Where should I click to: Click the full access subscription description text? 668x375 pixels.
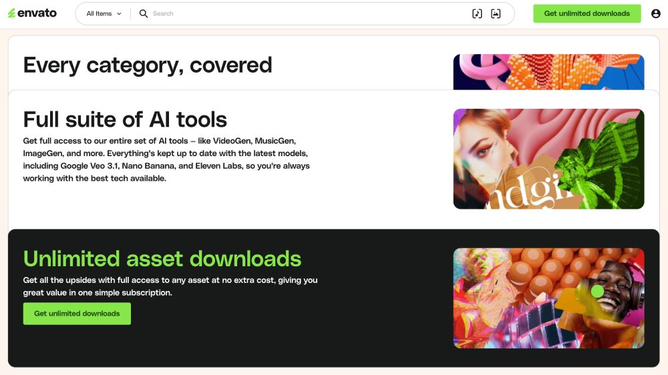tap(170, 286)
